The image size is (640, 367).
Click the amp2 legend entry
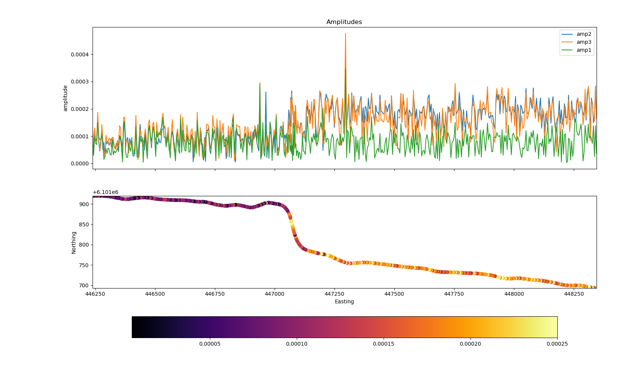[577, 34]
